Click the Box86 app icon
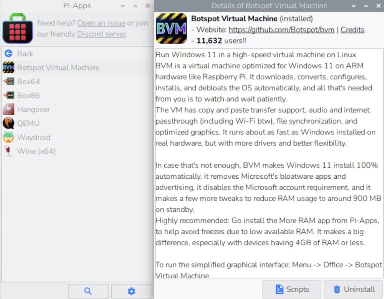The height and width of the screenshot is (299, 384). coord(8,96)
